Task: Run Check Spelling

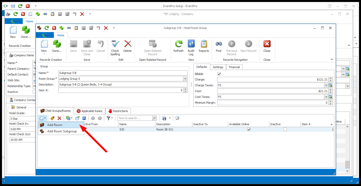Action: (115, 48)
